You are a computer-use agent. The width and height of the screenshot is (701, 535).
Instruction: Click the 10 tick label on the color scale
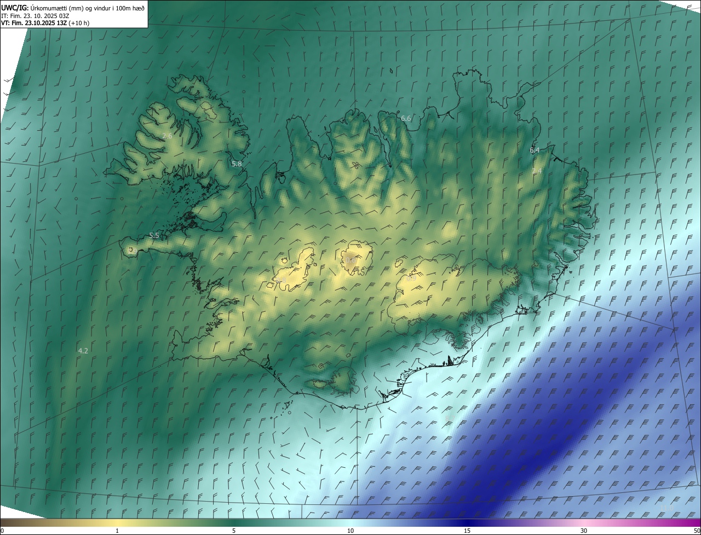(350, 531)
